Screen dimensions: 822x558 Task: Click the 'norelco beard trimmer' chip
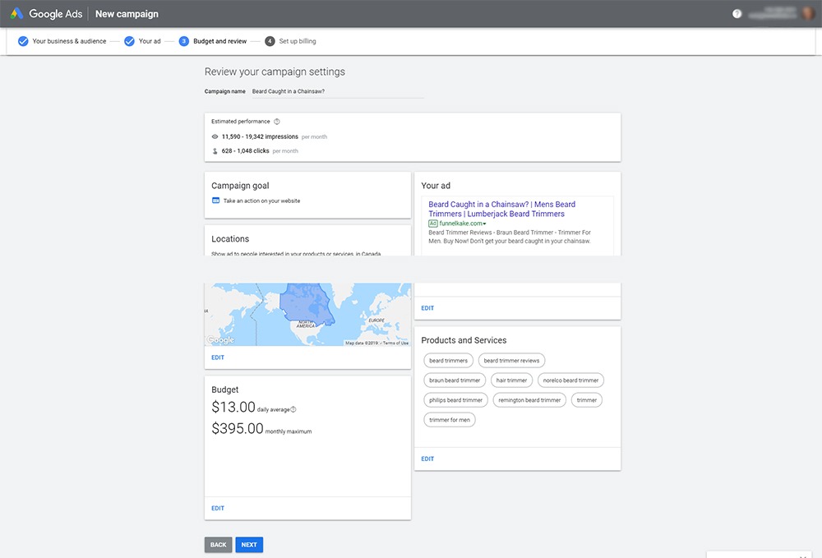pos(571,380)
